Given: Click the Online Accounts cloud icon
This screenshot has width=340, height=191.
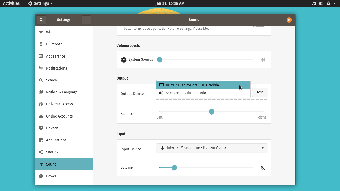Looking at the screenshot, I should [x=41, y=116].
